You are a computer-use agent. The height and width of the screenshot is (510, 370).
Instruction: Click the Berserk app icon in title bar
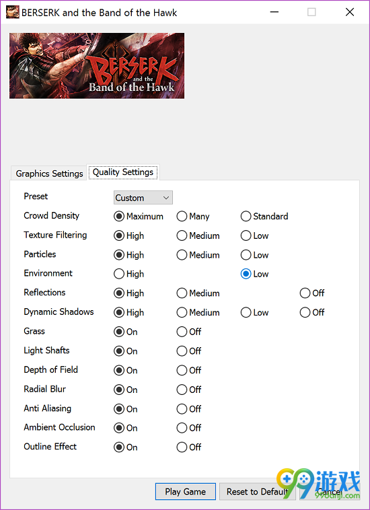(x=12, y=12)
